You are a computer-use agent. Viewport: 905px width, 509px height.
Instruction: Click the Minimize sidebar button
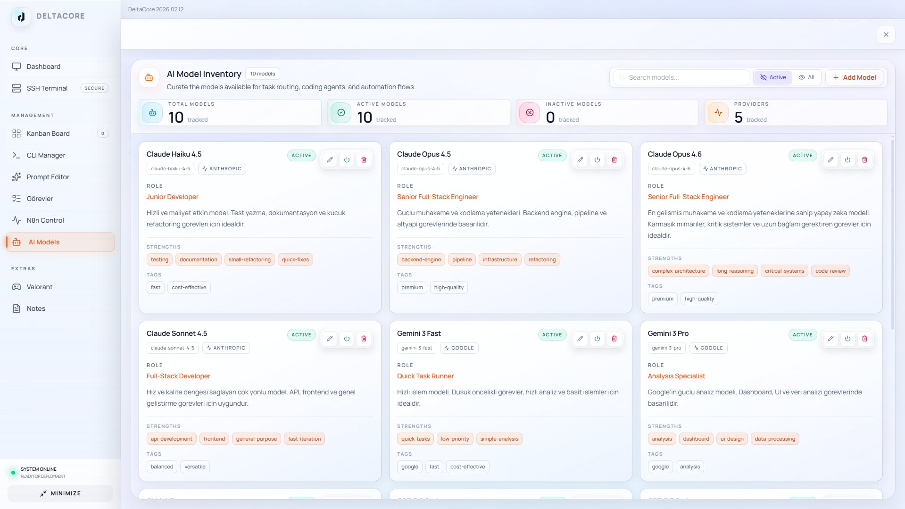(60, 493)
